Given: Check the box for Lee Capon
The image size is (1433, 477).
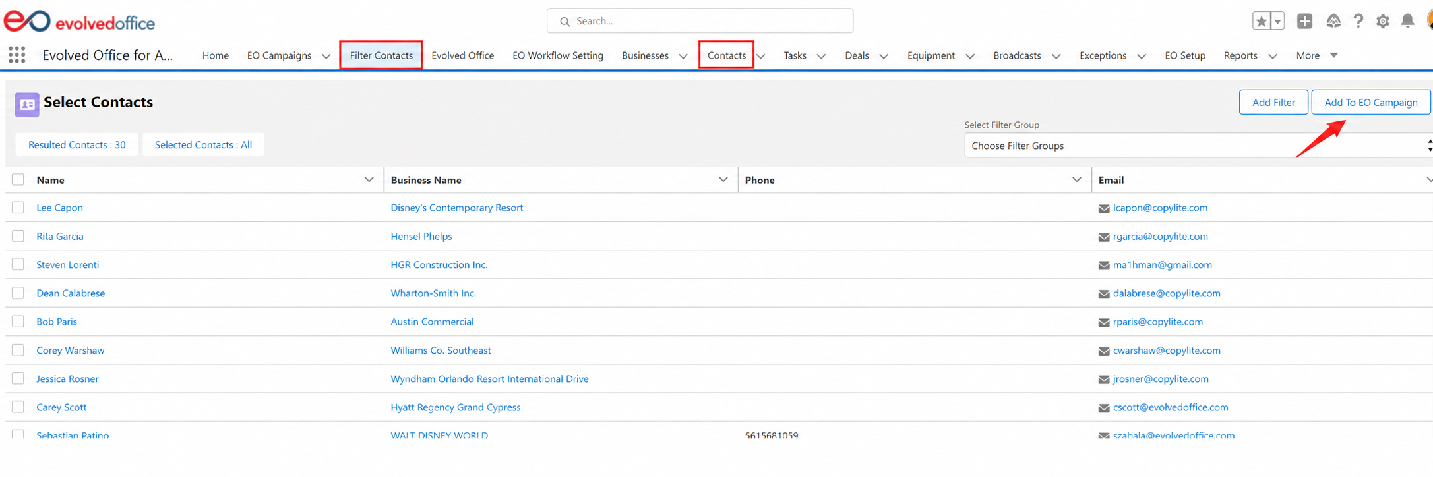Looking at the screenshot, I should pos(18,208).
